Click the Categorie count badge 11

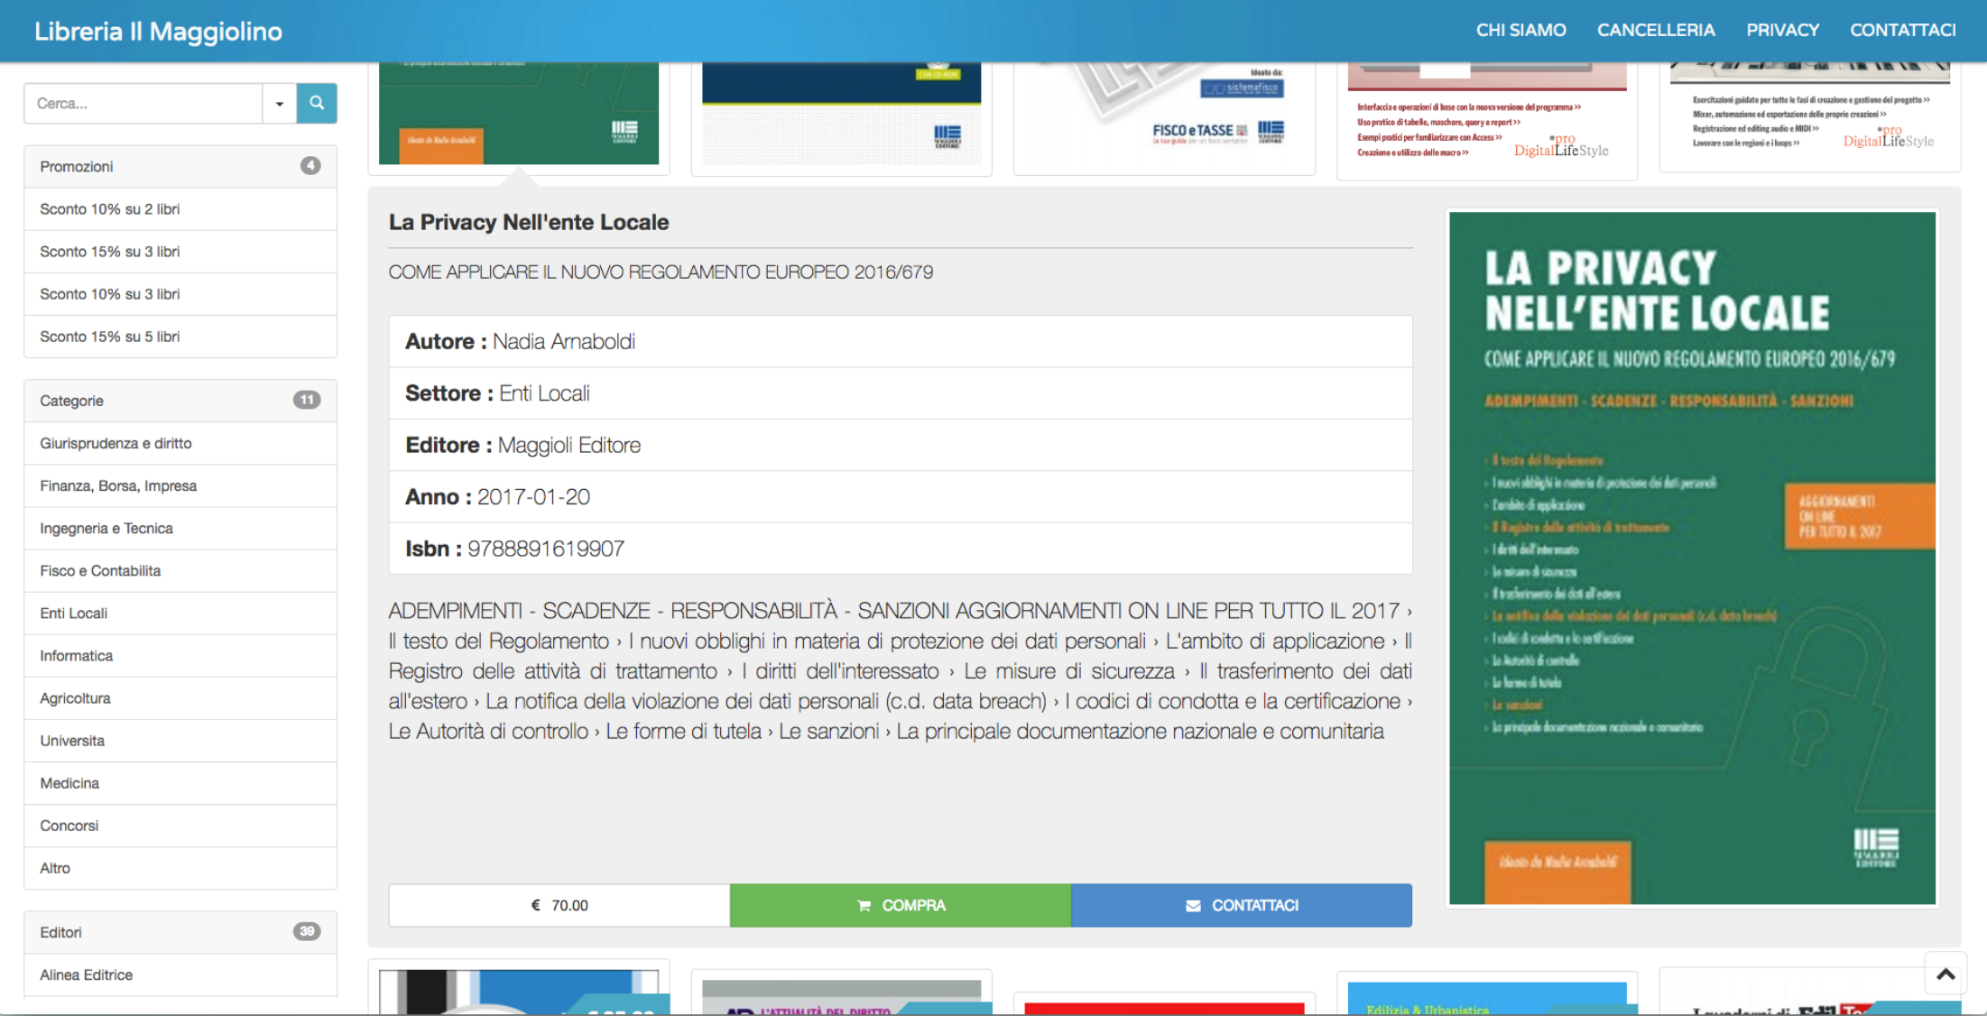(x=307, y=400)
